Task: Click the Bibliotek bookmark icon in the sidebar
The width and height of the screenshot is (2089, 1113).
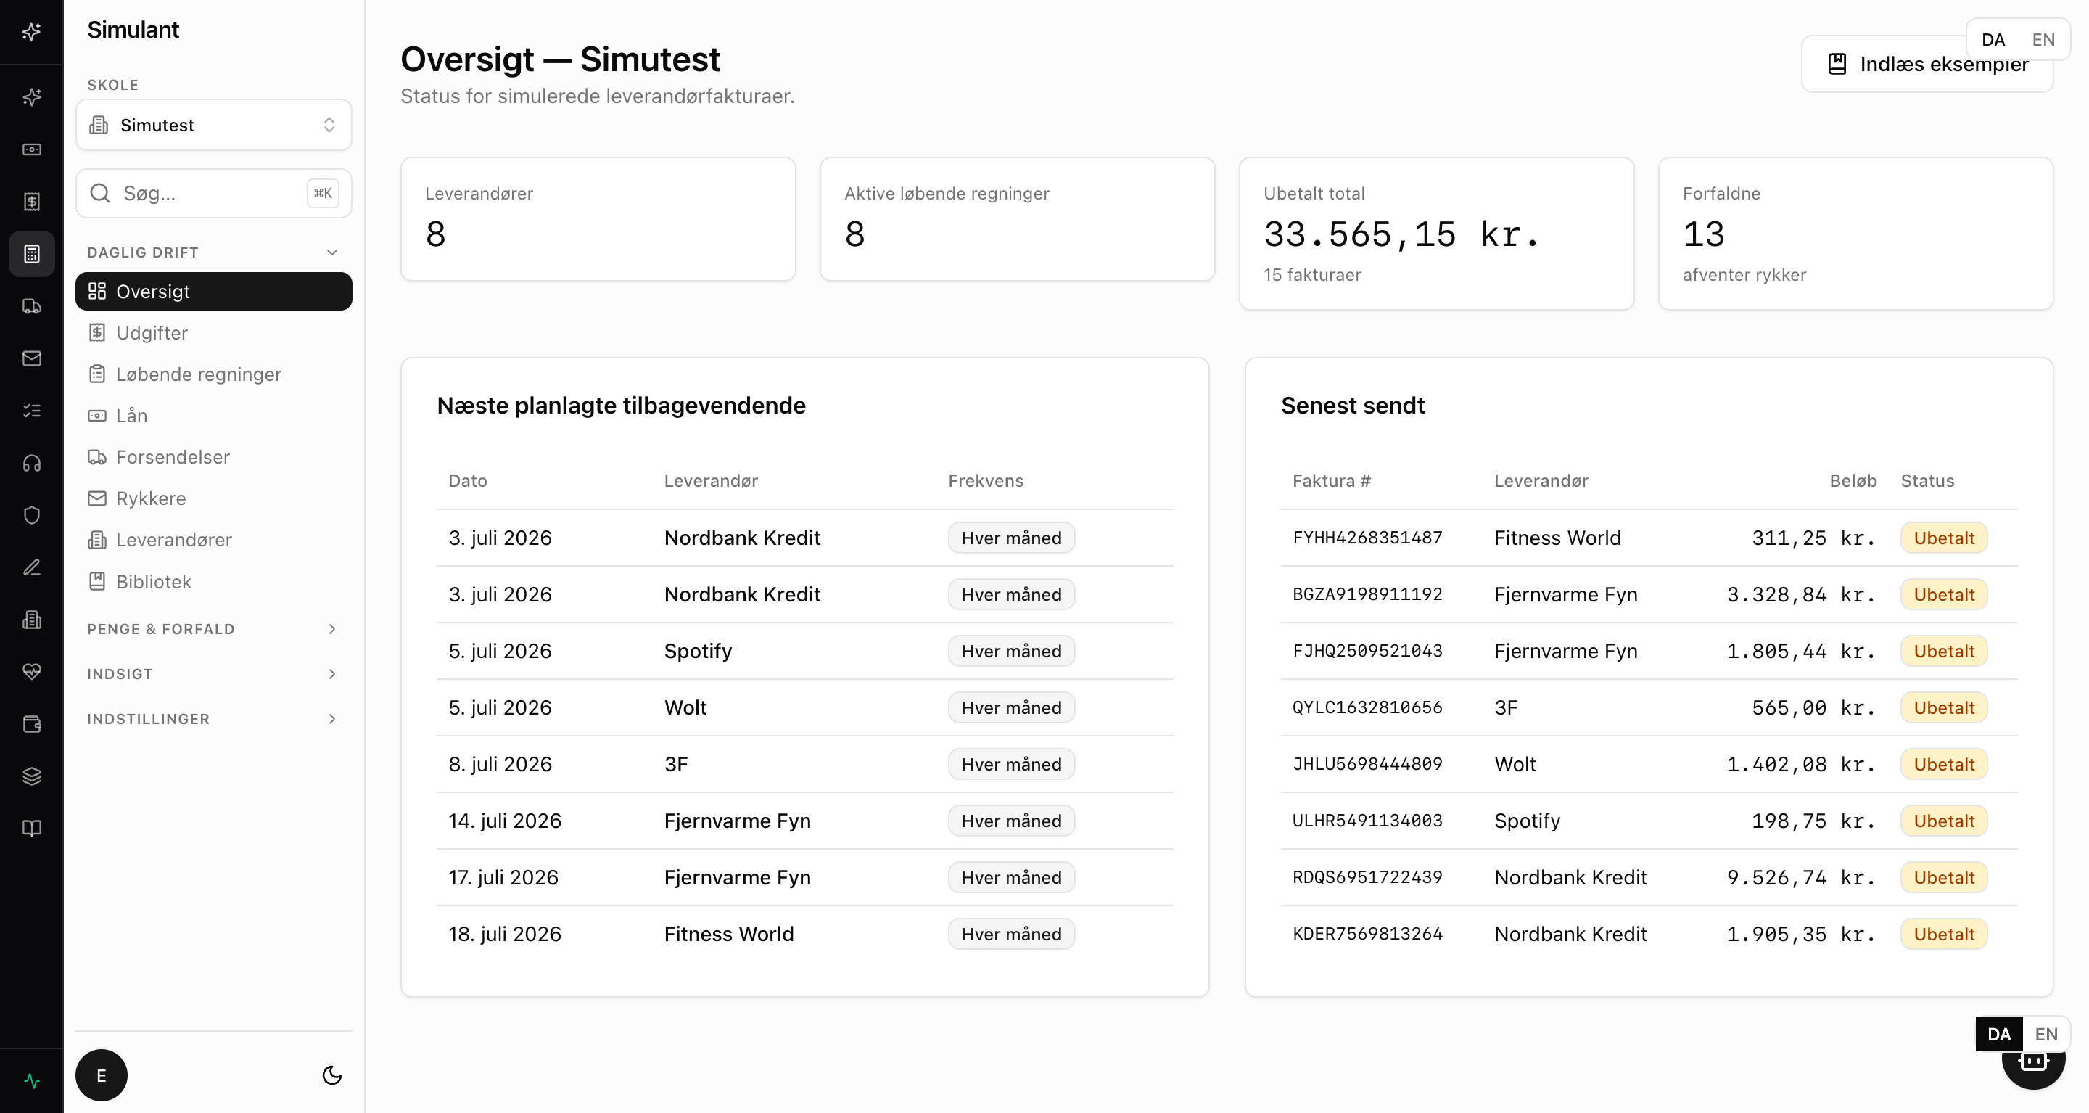Action: (x=97, y=582)
